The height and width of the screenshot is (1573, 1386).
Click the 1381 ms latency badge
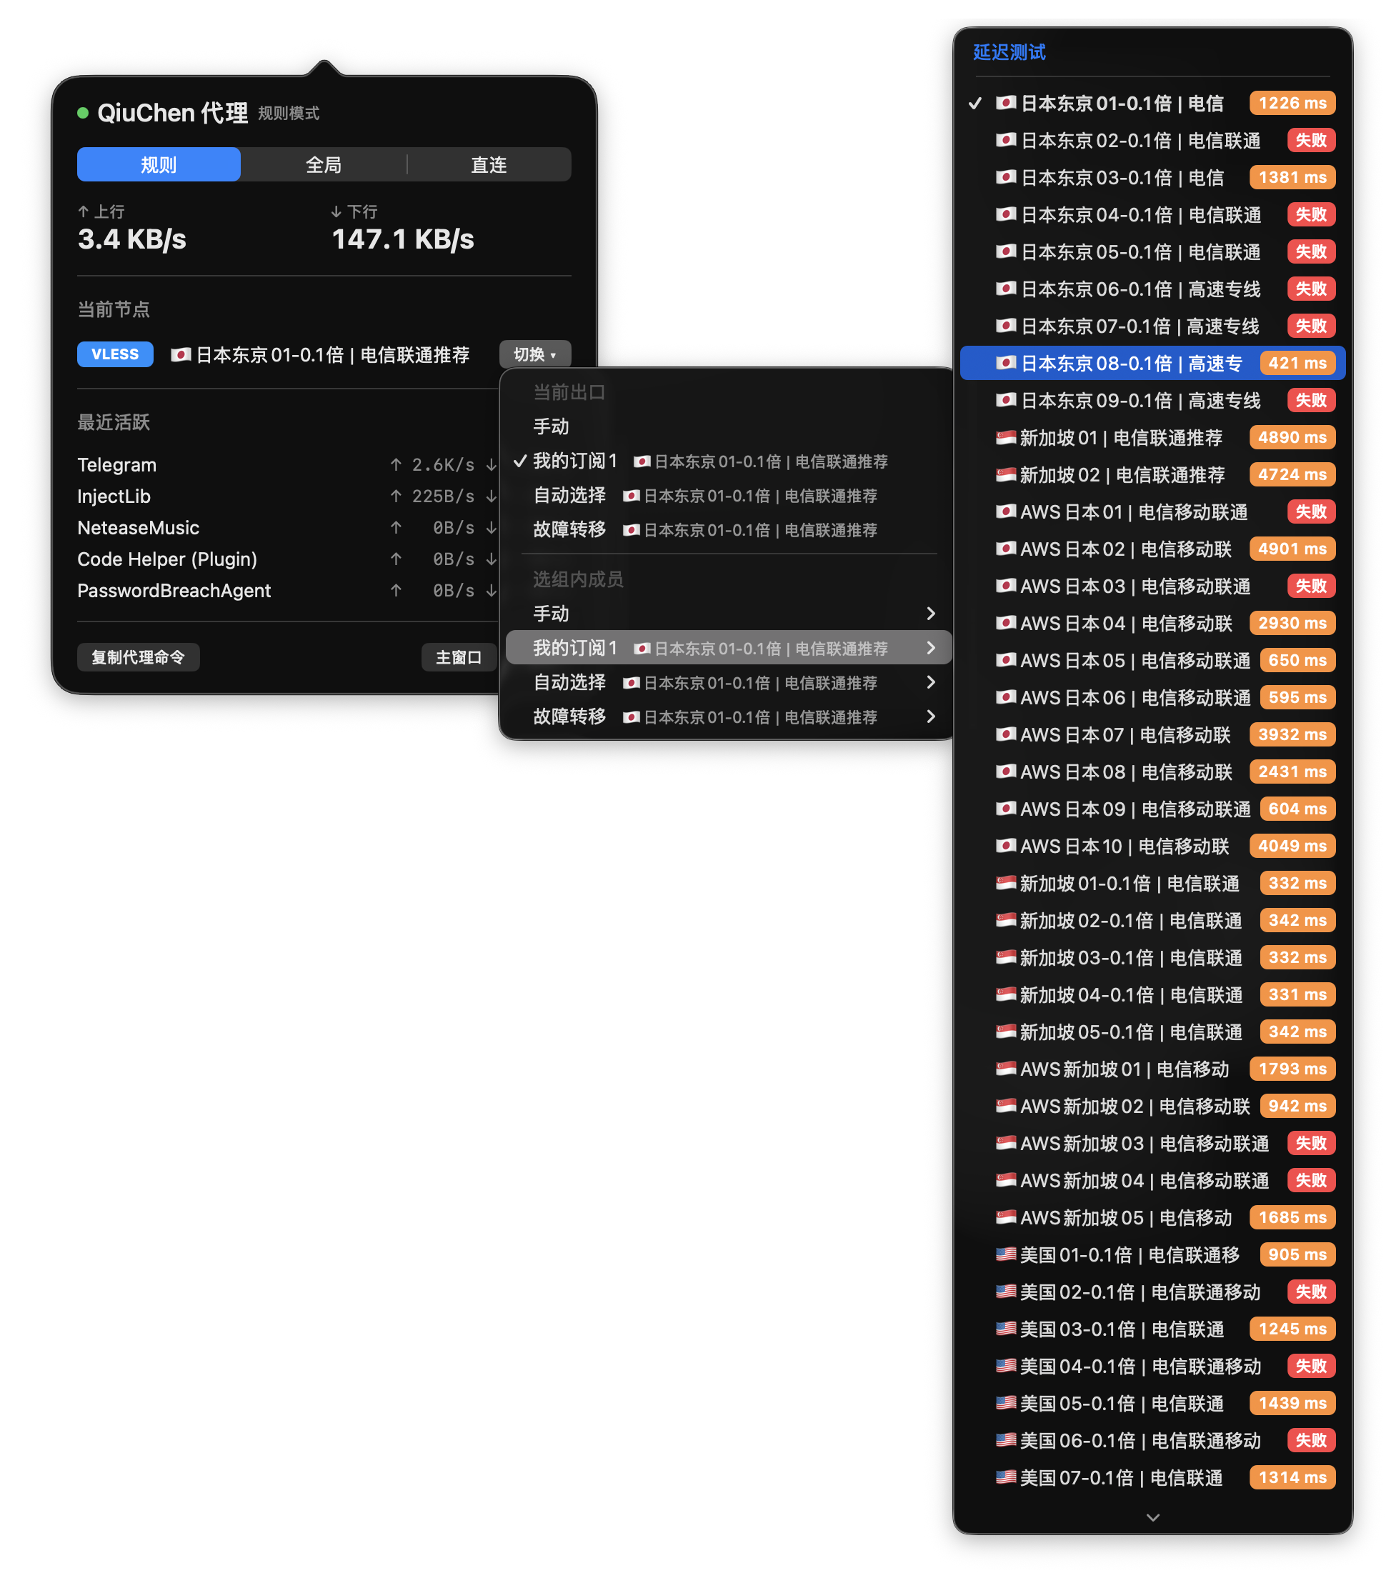(x=1292, y=177)
